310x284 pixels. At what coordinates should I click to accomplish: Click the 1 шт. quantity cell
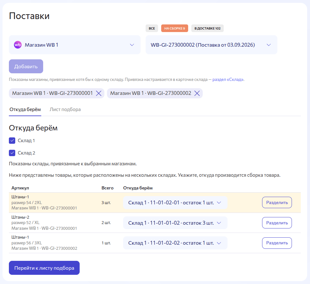106,243
